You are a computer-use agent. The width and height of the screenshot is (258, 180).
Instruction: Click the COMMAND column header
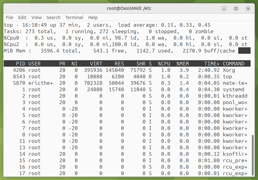click(234, 64)
